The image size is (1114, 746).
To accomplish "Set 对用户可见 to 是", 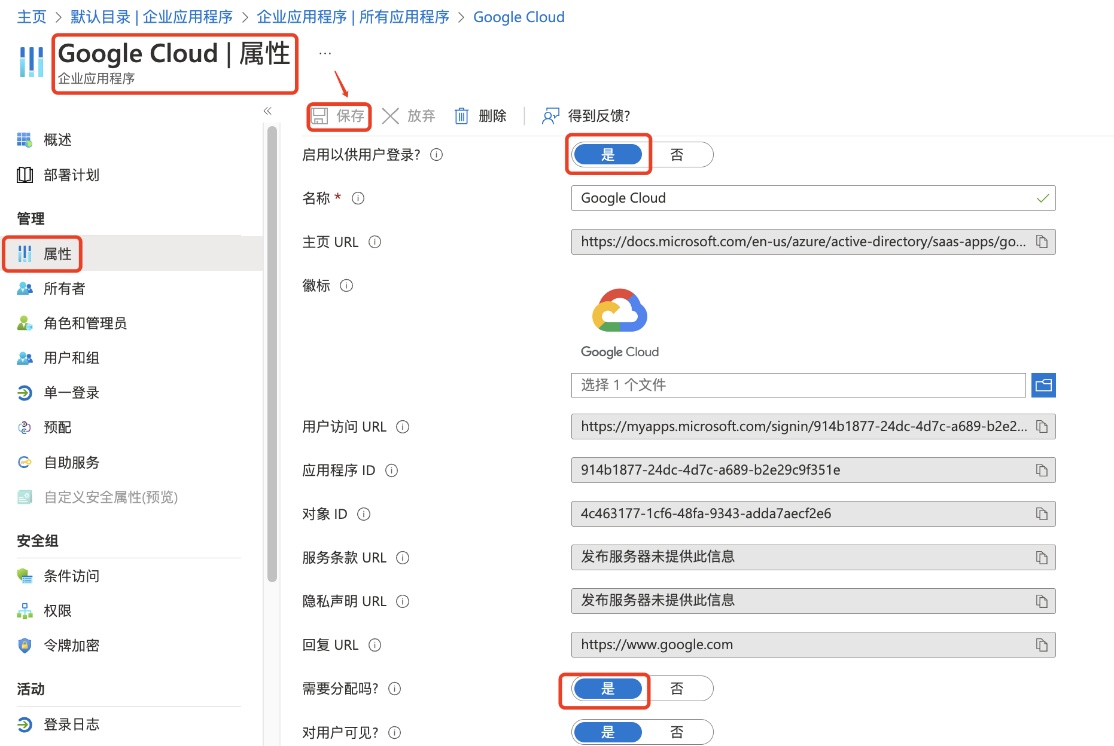I will coord(608,732).
